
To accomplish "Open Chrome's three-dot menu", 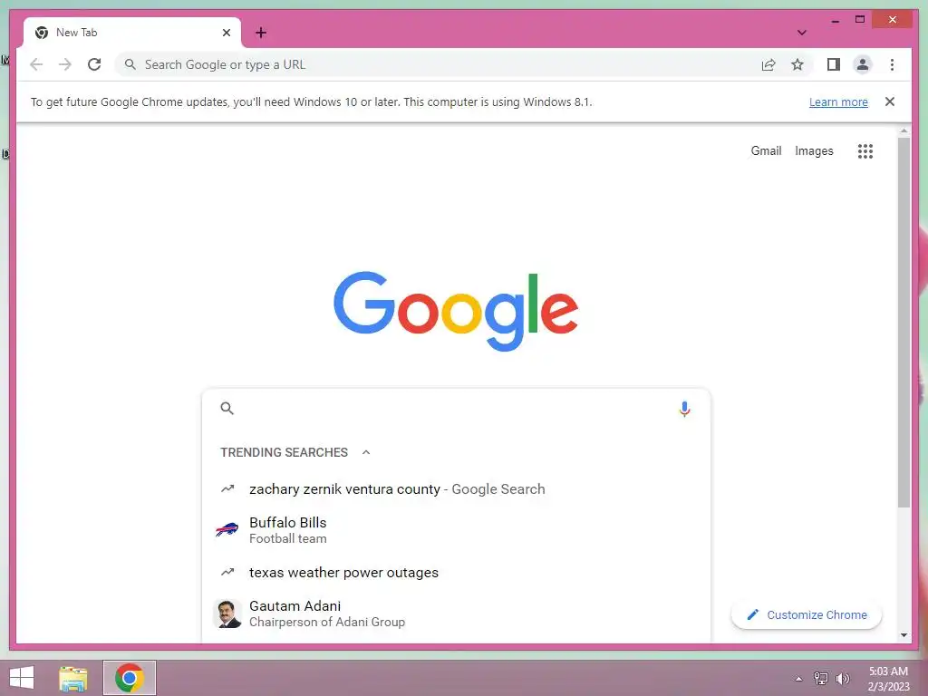I will [x=892, y=64].
